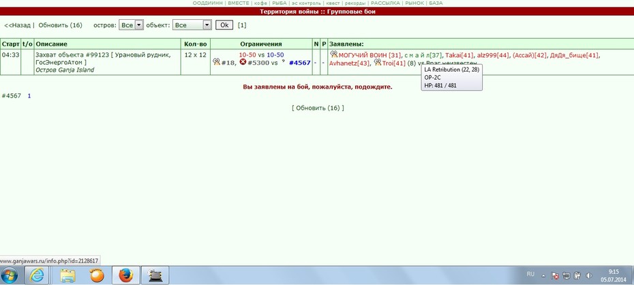Open the остров dropdown

click(x=132, y=25)
